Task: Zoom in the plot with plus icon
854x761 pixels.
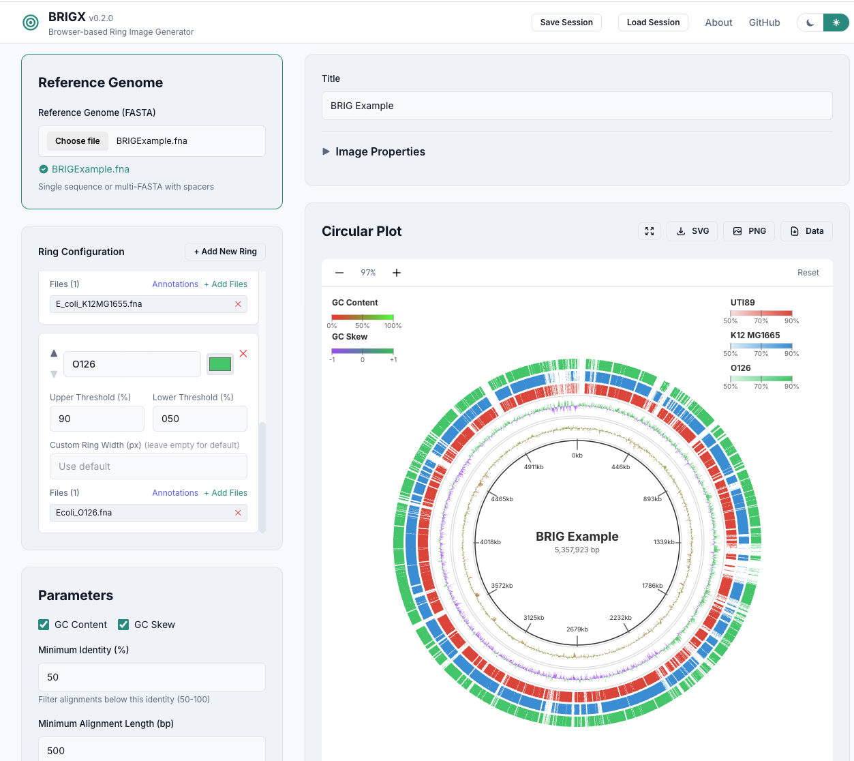Action: [397, 273]
